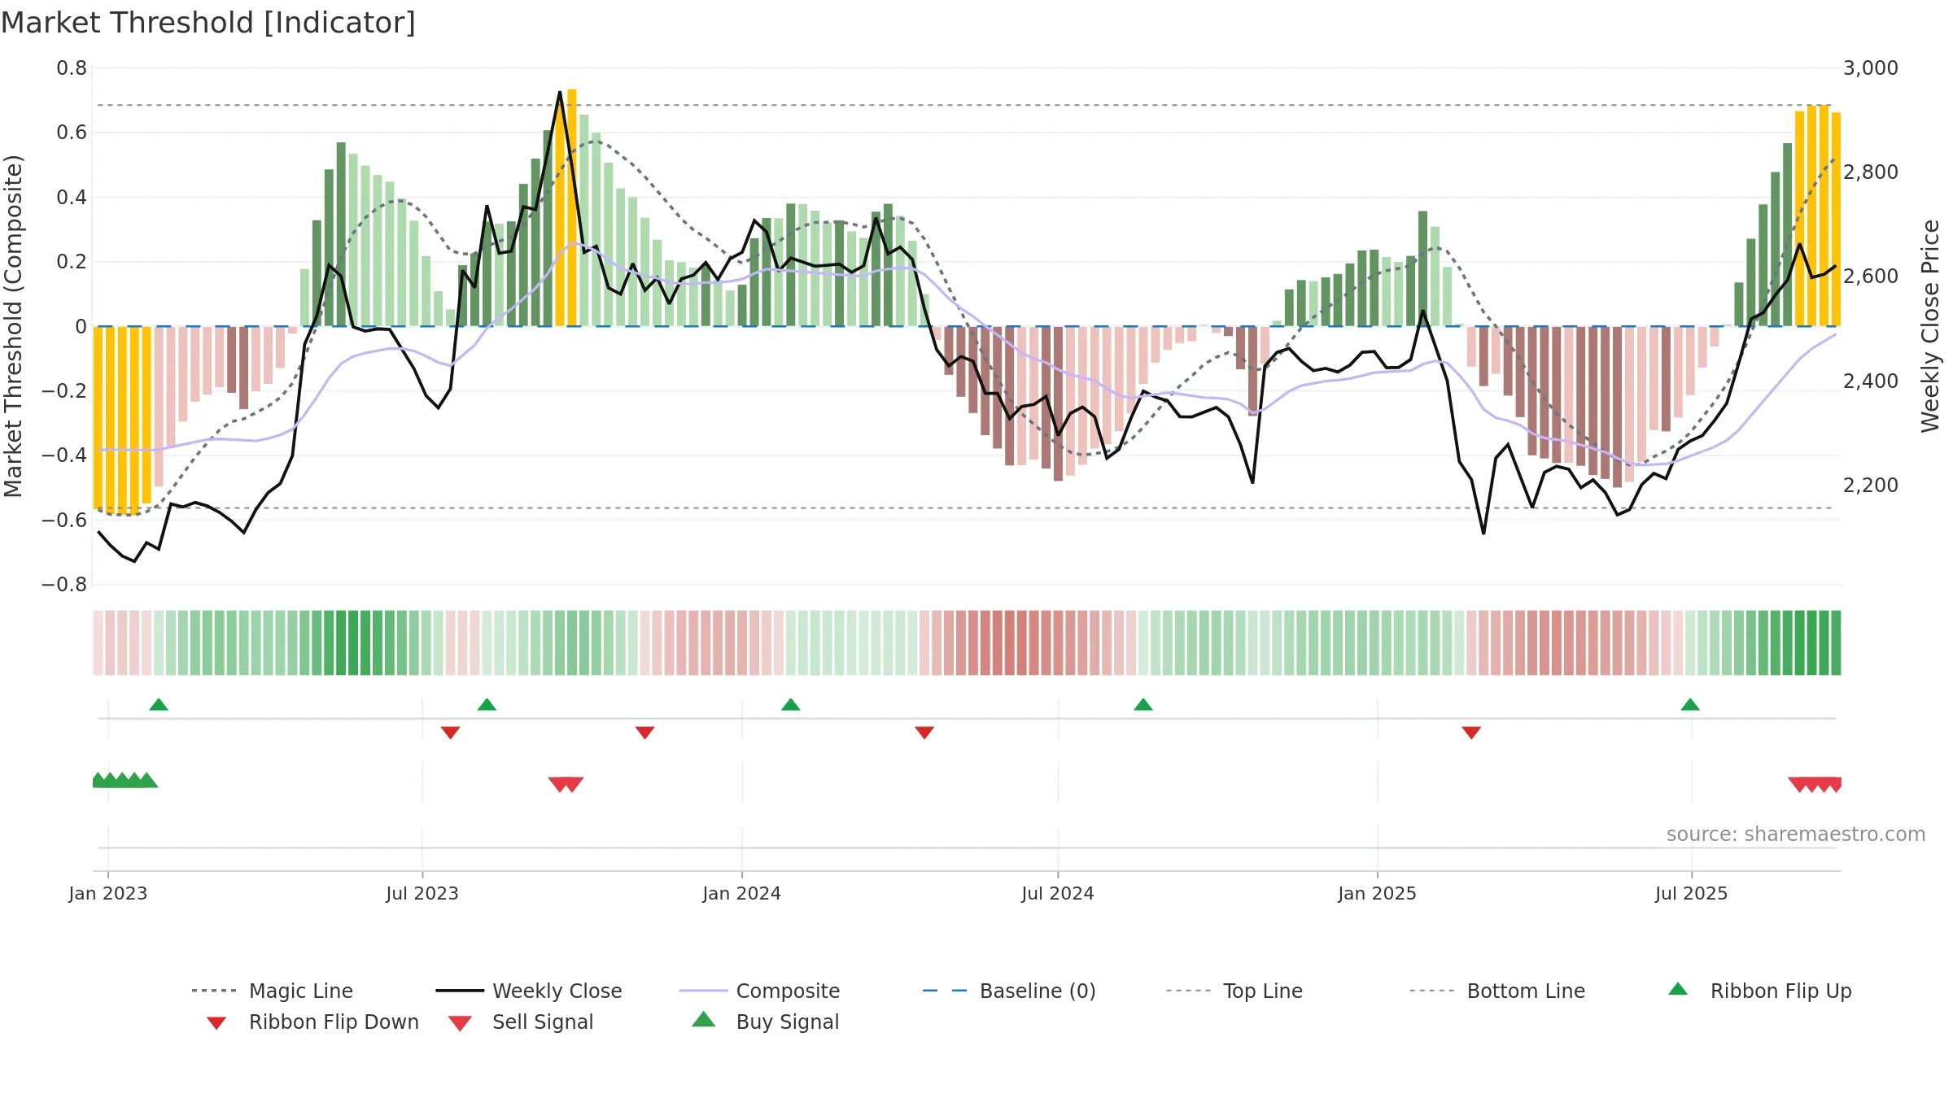1953x1098 pixels.
Task: Click the ribbon flip down marker in spring 2024
Action: pyautogui.click(x=924, y=732)
